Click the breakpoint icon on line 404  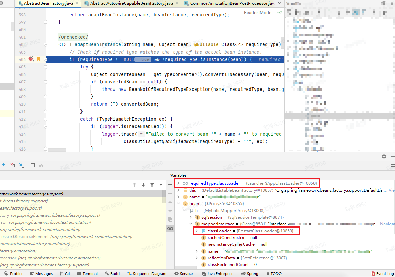click(x=31, y=59)
